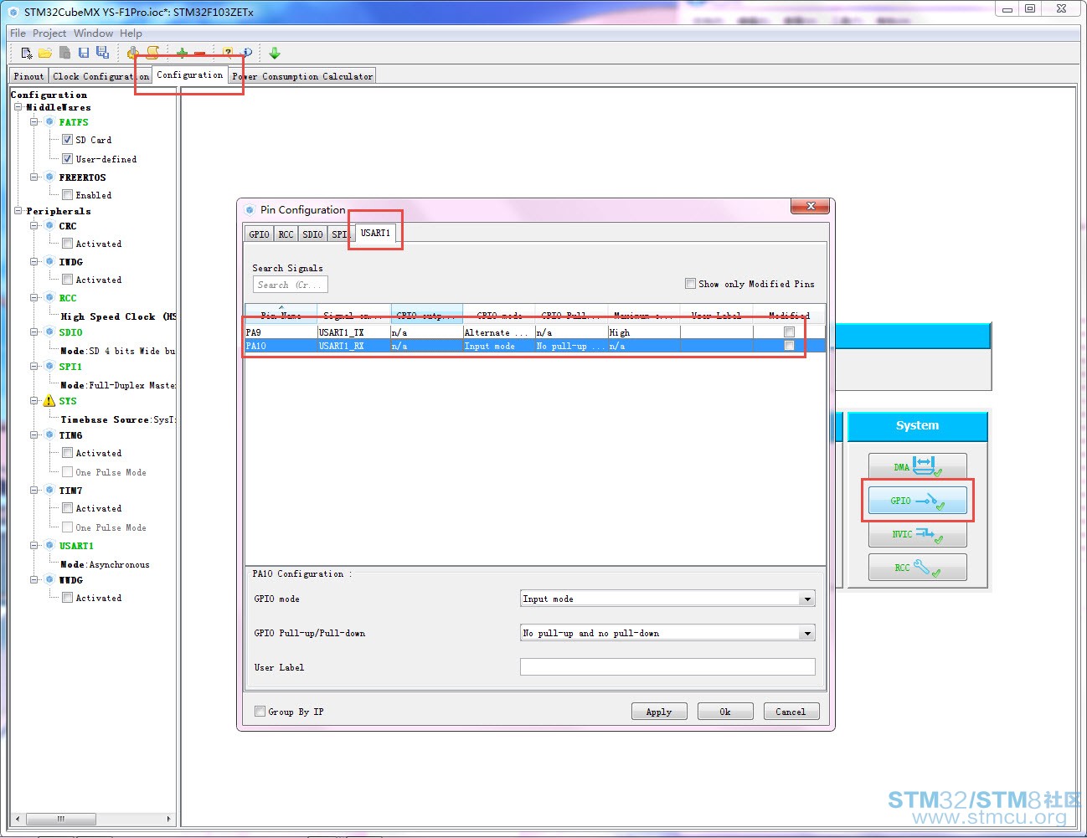This screenshot has height=838, width=1087.
Task: Click the CRC cube icon
Action: point(49,226)
